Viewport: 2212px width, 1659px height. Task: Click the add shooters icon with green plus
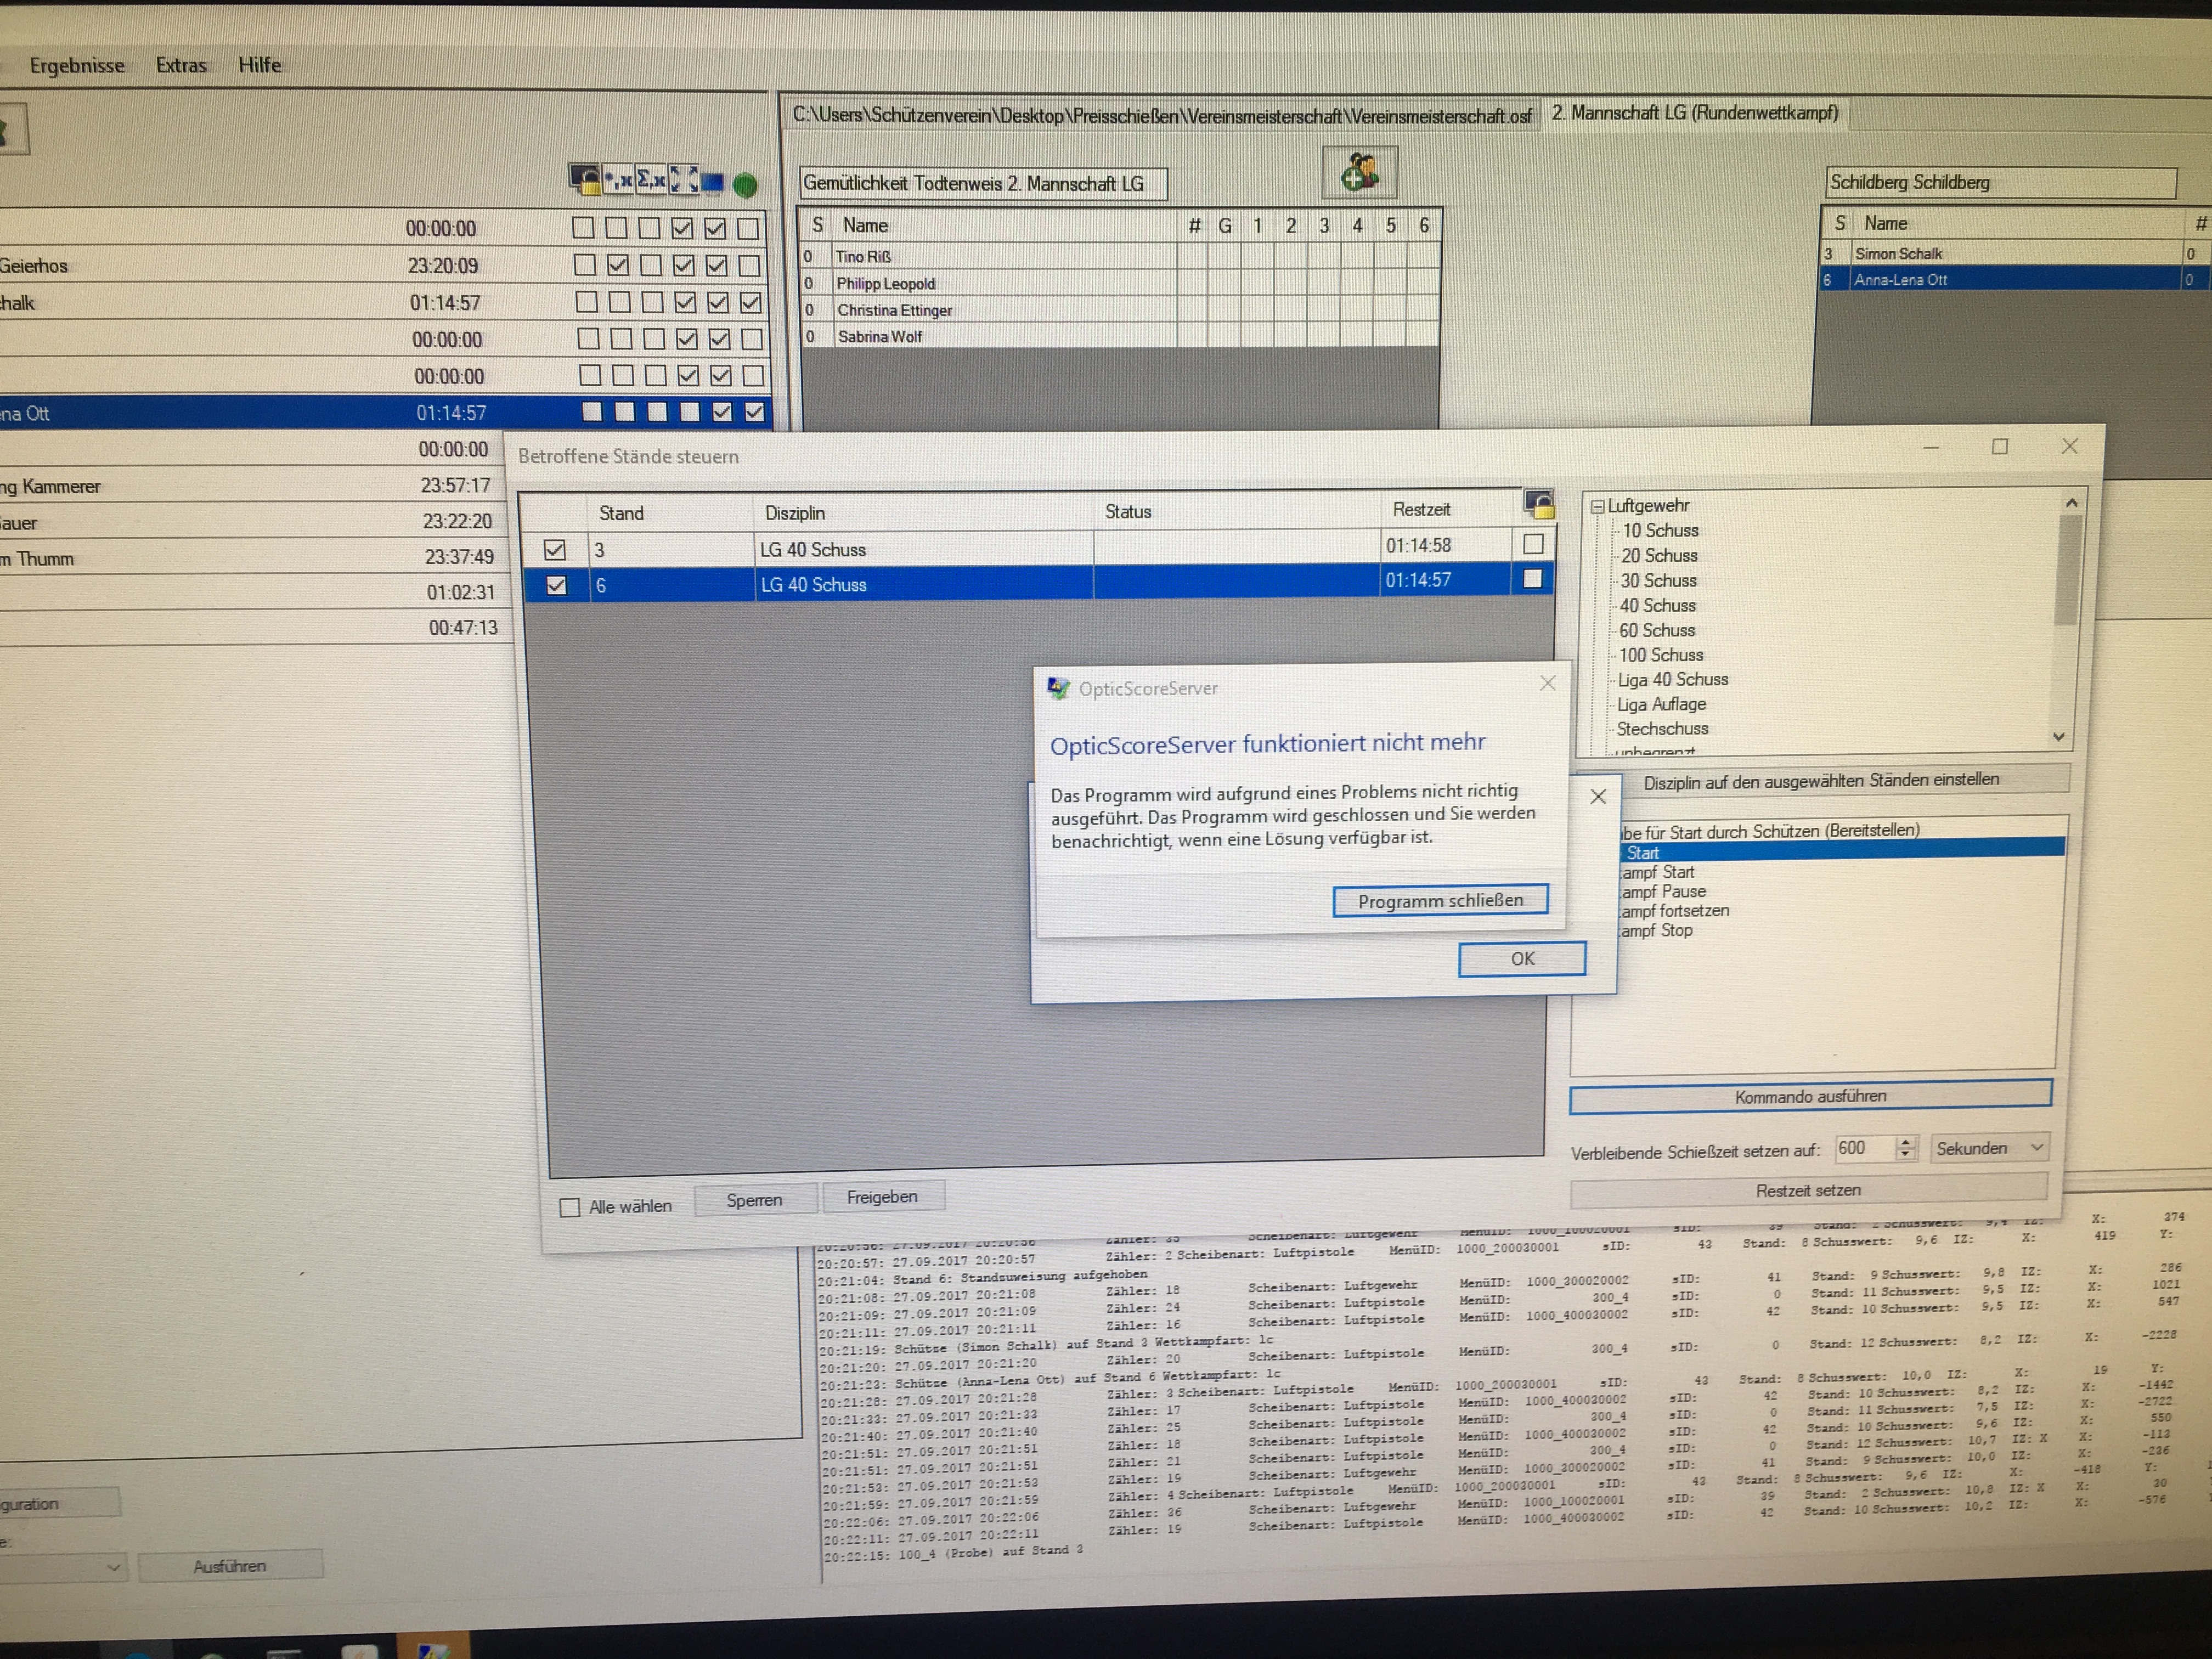coord(1359,172)
